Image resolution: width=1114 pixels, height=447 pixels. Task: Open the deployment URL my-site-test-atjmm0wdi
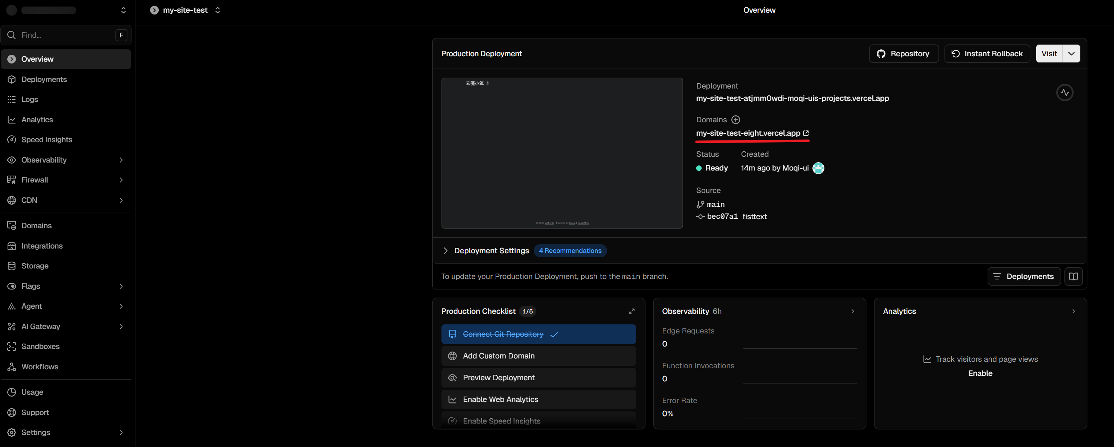point(792,98)
